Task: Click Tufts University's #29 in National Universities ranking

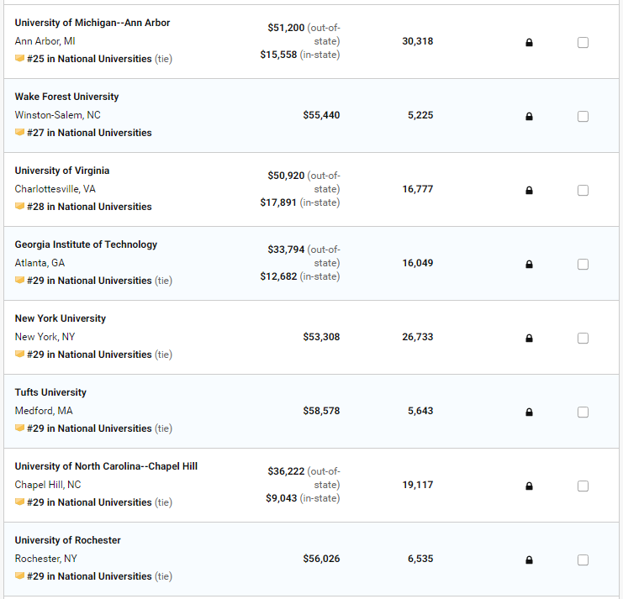Action: tap(89, 428)
